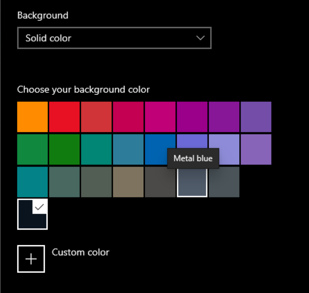Viewport: 309px width, 293px height.
Task: Pick the orange background color swatch
Action: click(32, 117)
